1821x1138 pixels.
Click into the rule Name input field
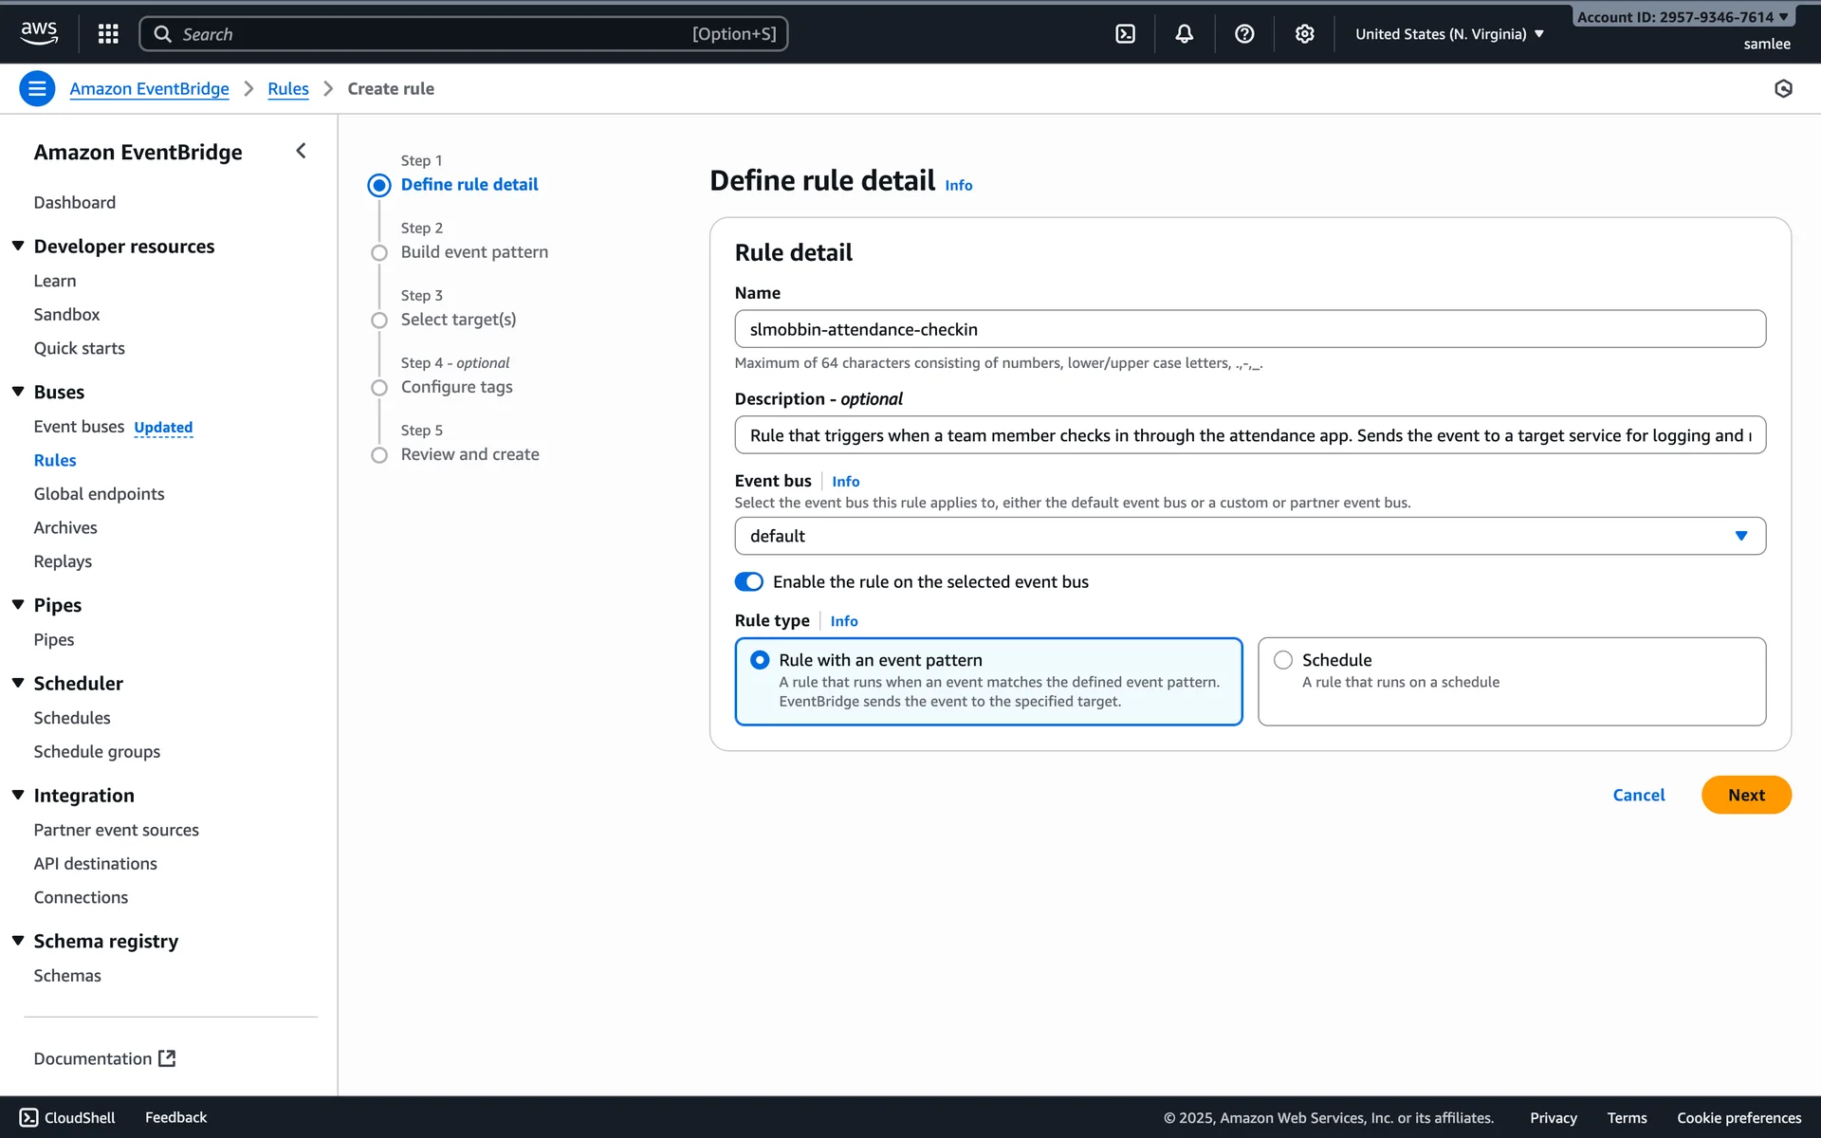[1249, 329]
